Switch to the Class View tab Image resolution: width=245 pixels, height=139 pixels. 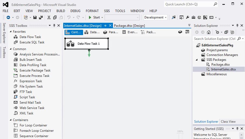coord(228,122)
